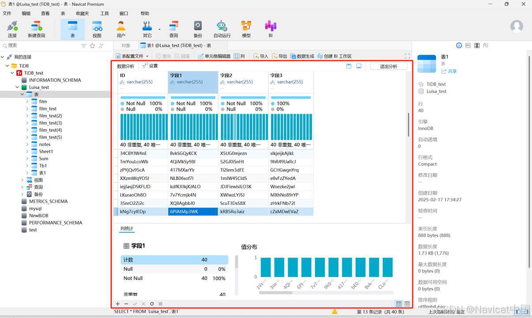
Task: Select the 列统计 tab
Action: click(127, 229)
